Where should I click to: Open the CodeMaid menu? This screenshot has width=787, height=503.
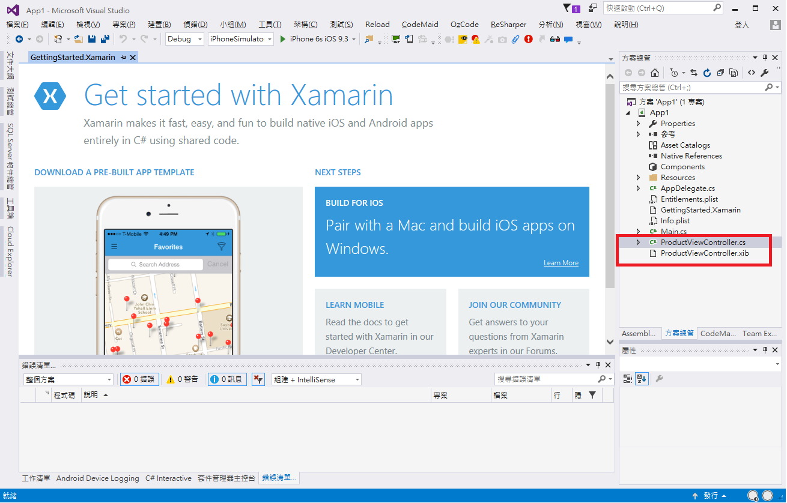tap(420, 25)
